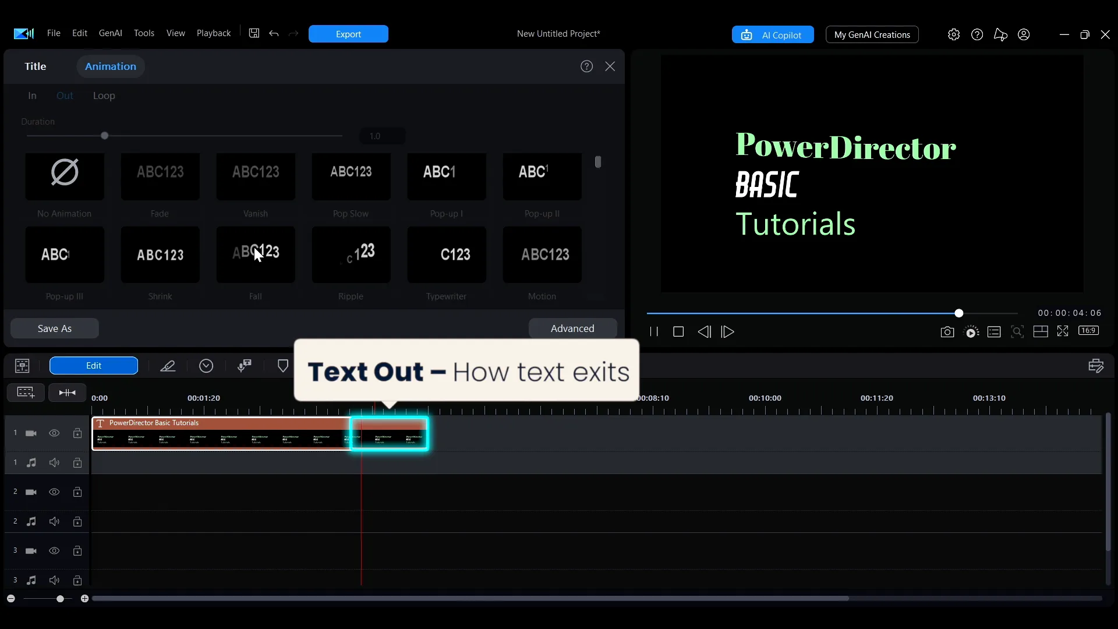Click the preview zoom icon
Viewport: 1118px width, 629px height.
[1017, 332]
